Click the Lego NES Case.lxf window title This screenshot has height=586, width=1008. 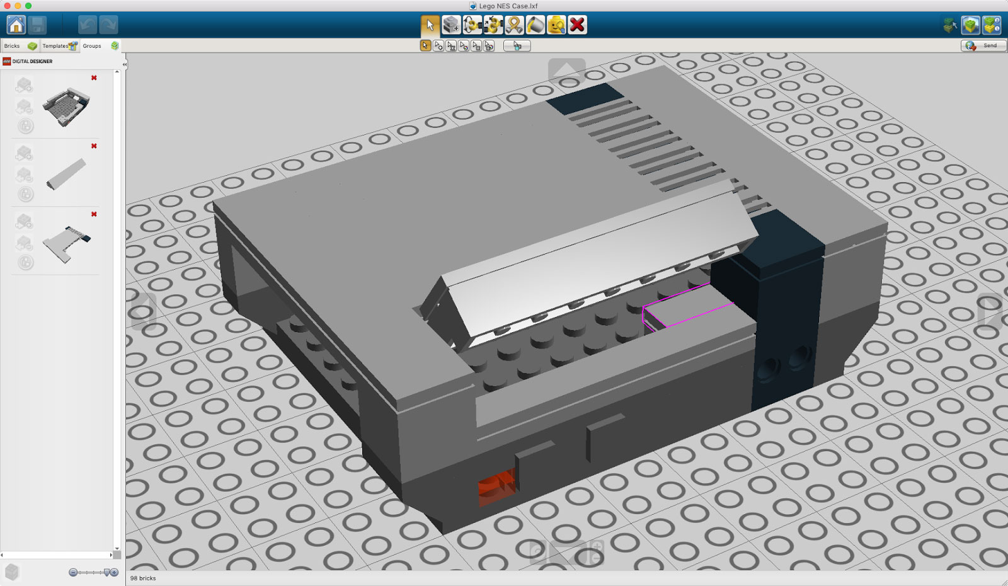[508, 6]
